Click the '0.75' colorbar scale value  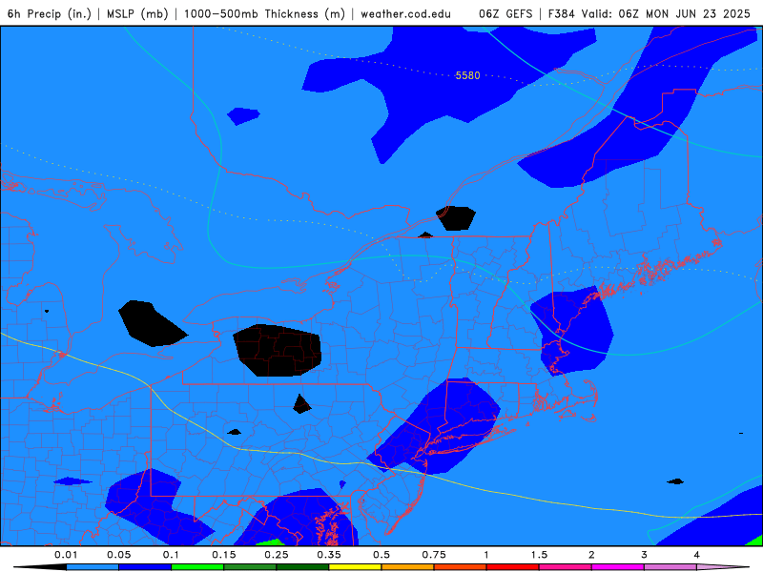coord(434,555)
